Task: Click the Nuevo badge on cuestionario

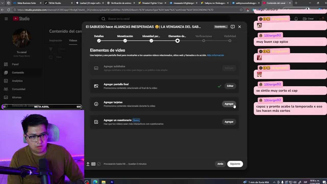Action: pyautogui.click(x=136, y=120)
